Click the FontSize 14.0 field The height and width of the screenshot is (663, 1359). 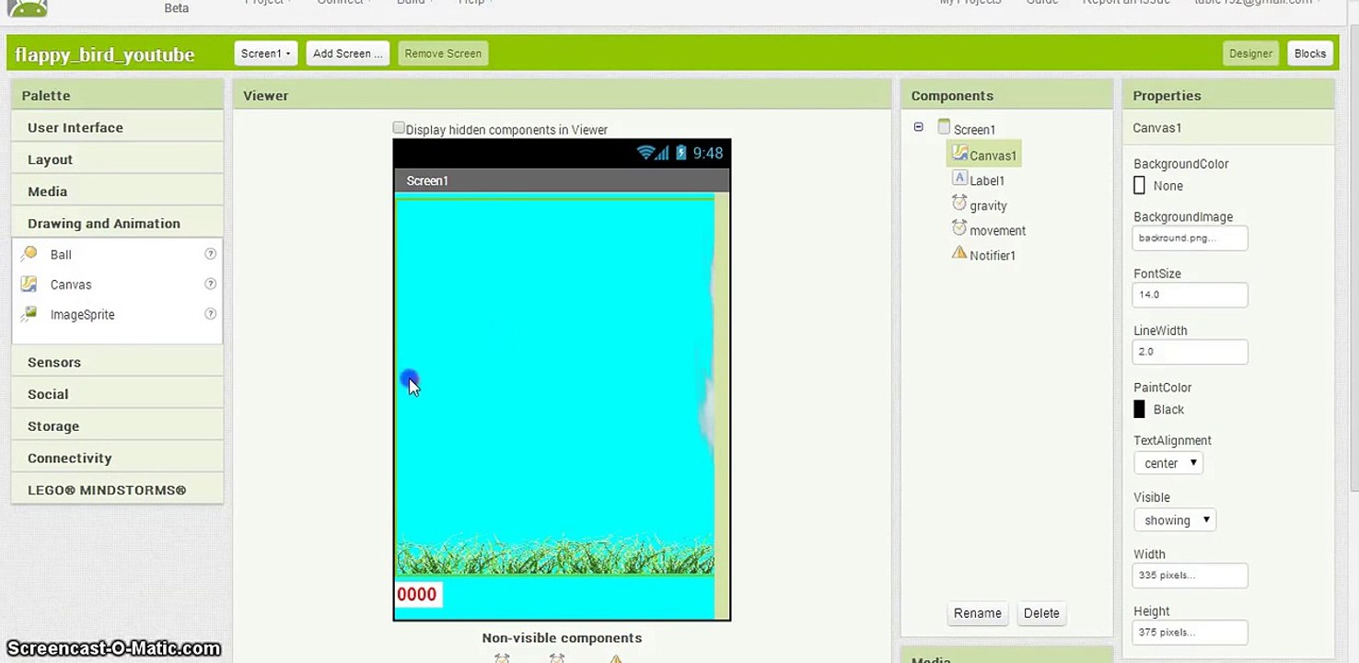coord(1190,295)
